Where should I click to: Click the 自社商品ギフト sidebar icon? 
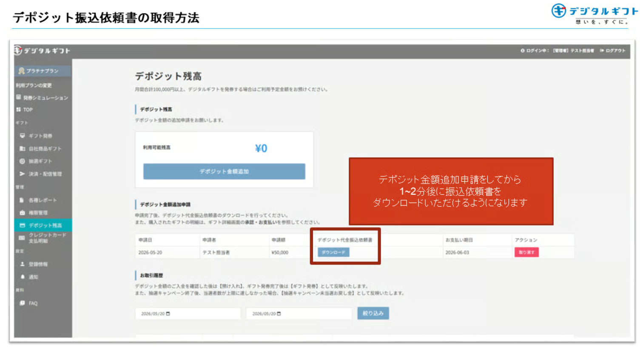pyautogui.click(x=23, y=149)
